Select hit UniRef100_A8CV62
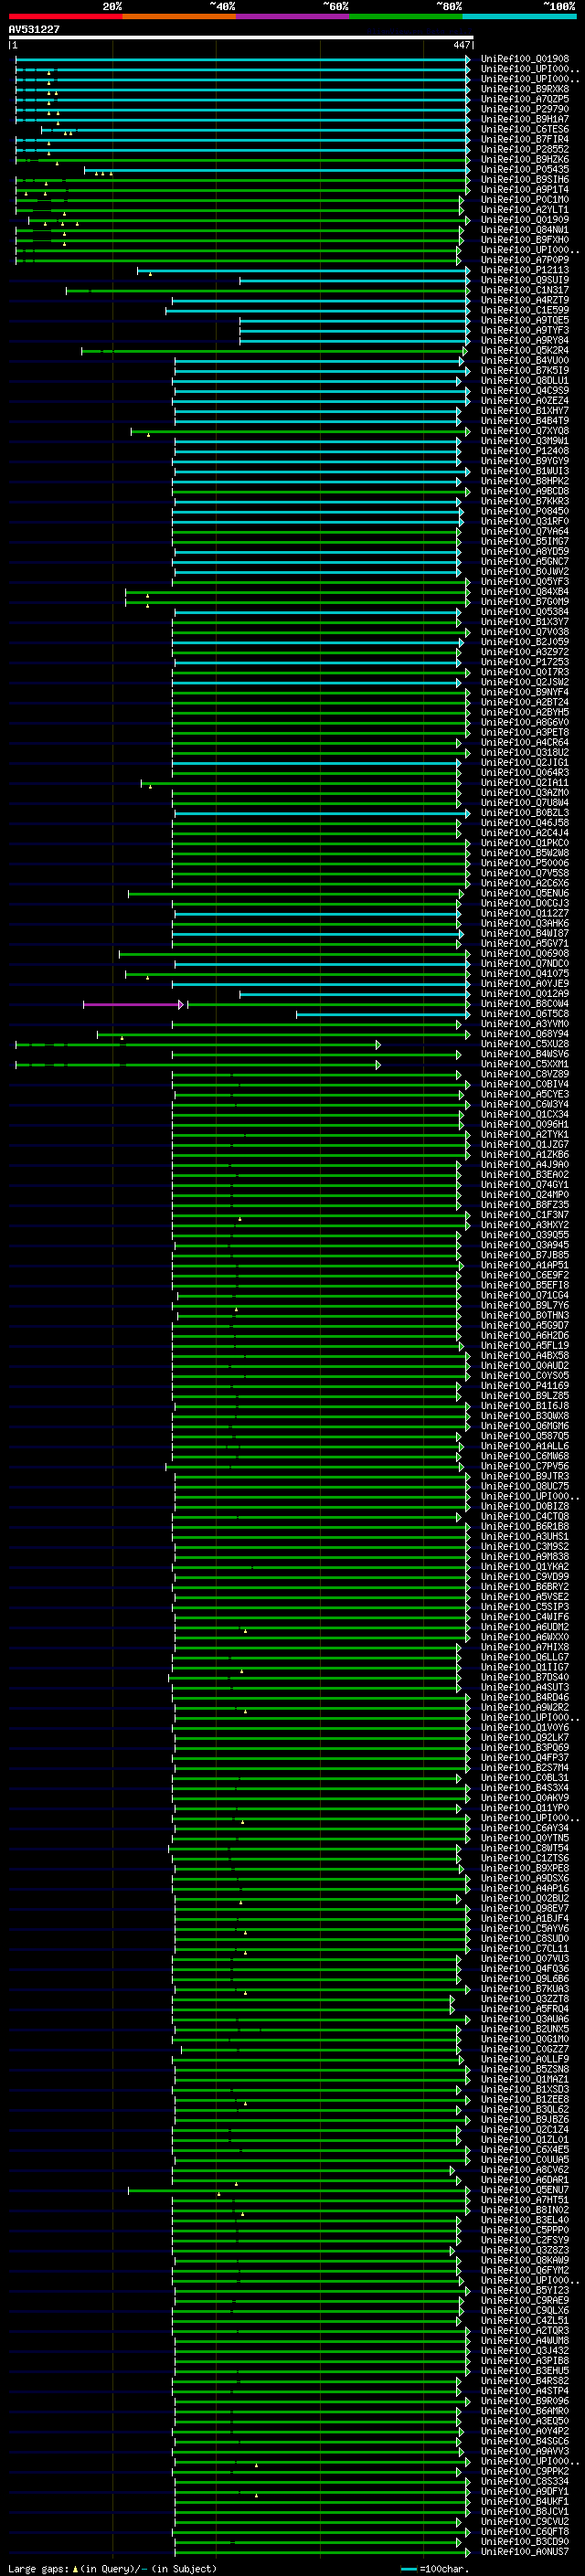 [524, 2170]
